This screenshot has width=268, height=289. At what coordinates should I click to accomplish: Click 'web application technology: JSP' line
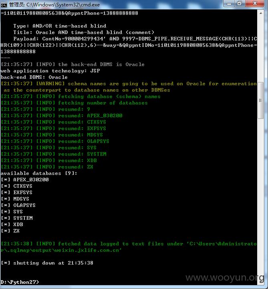[x=50, y=71]
